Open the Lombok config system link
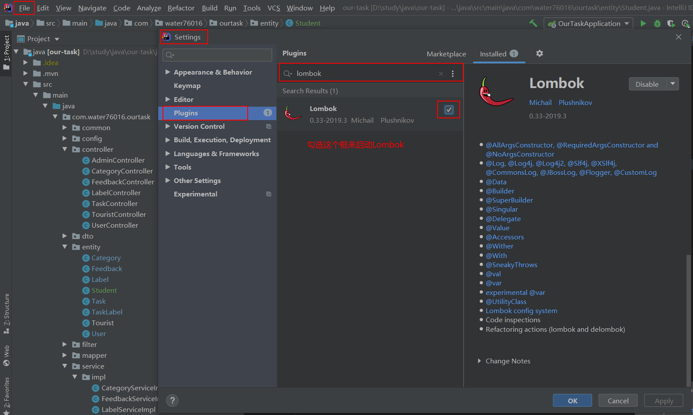Screen dimensions: 693x415 point(521,311)
